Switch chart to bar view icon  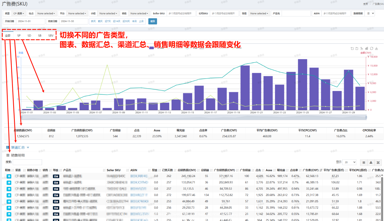click(x=367, y=48)
